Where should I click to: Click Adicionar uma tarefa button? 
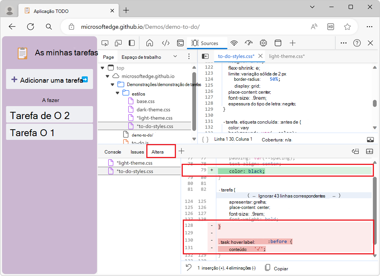point(49,80)
